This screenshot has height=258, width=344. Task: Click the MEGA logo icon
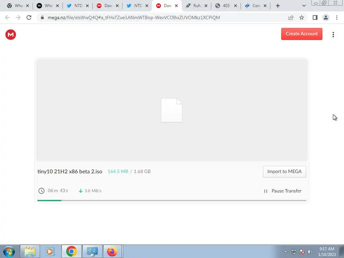point(10,35)
